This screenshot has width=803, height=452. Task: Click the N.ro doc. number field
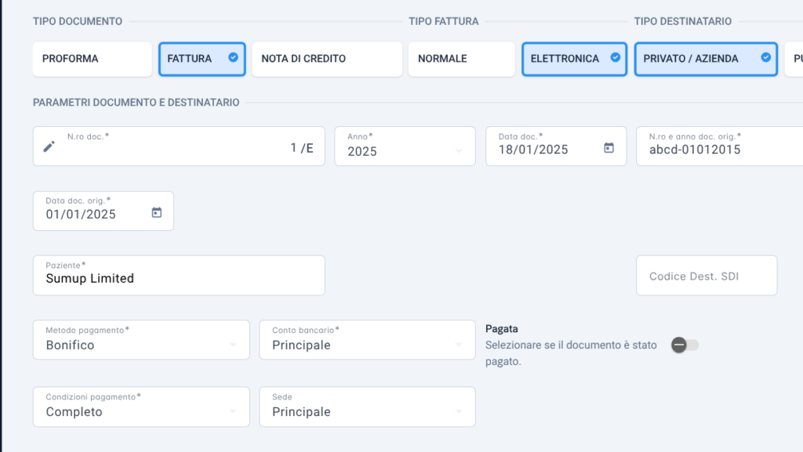179,146
